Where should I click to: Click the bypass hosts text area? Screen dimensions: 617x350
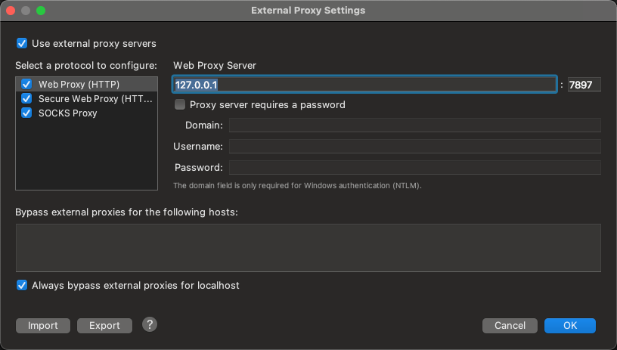click(x=308, y=248)
